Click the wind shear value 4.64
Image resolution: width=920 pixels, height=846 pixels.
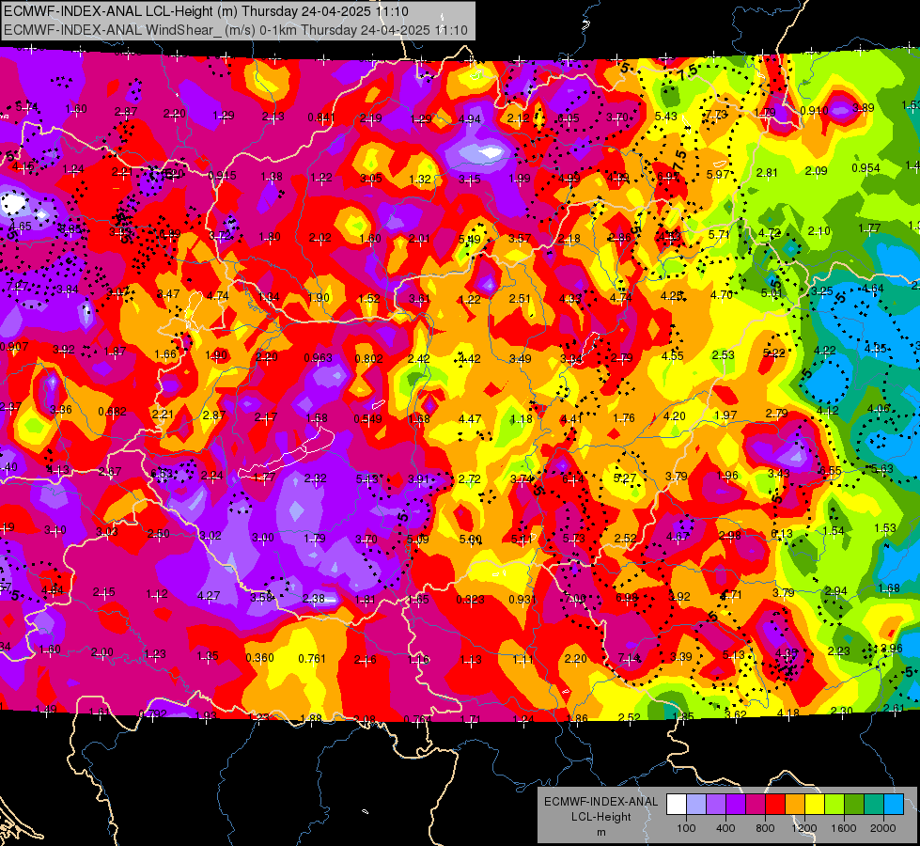tap(872, 289)
